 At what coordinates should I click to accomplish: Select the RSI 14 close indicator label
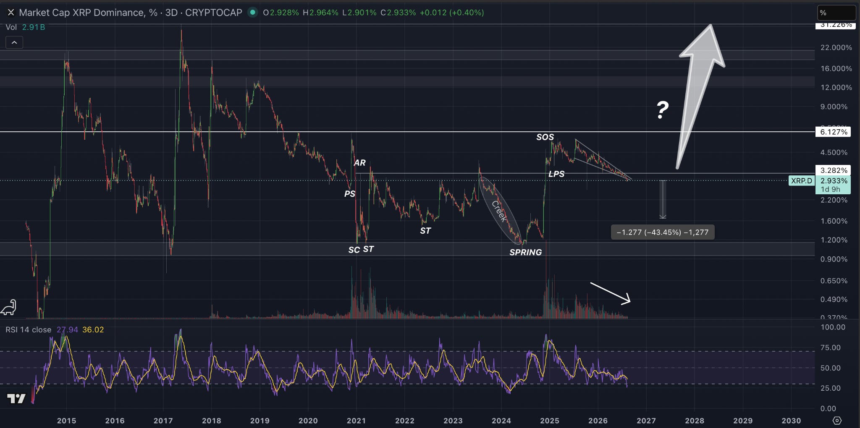click(x=28, y=330)
